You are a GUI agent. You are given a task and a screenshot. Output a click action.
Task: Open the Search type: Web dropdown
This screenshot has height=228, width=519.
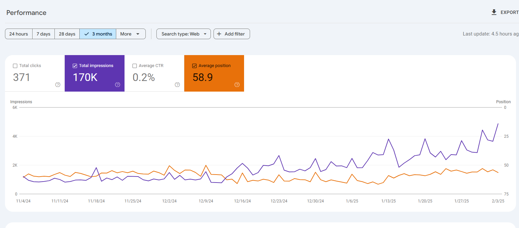click(x=184, y=34)
